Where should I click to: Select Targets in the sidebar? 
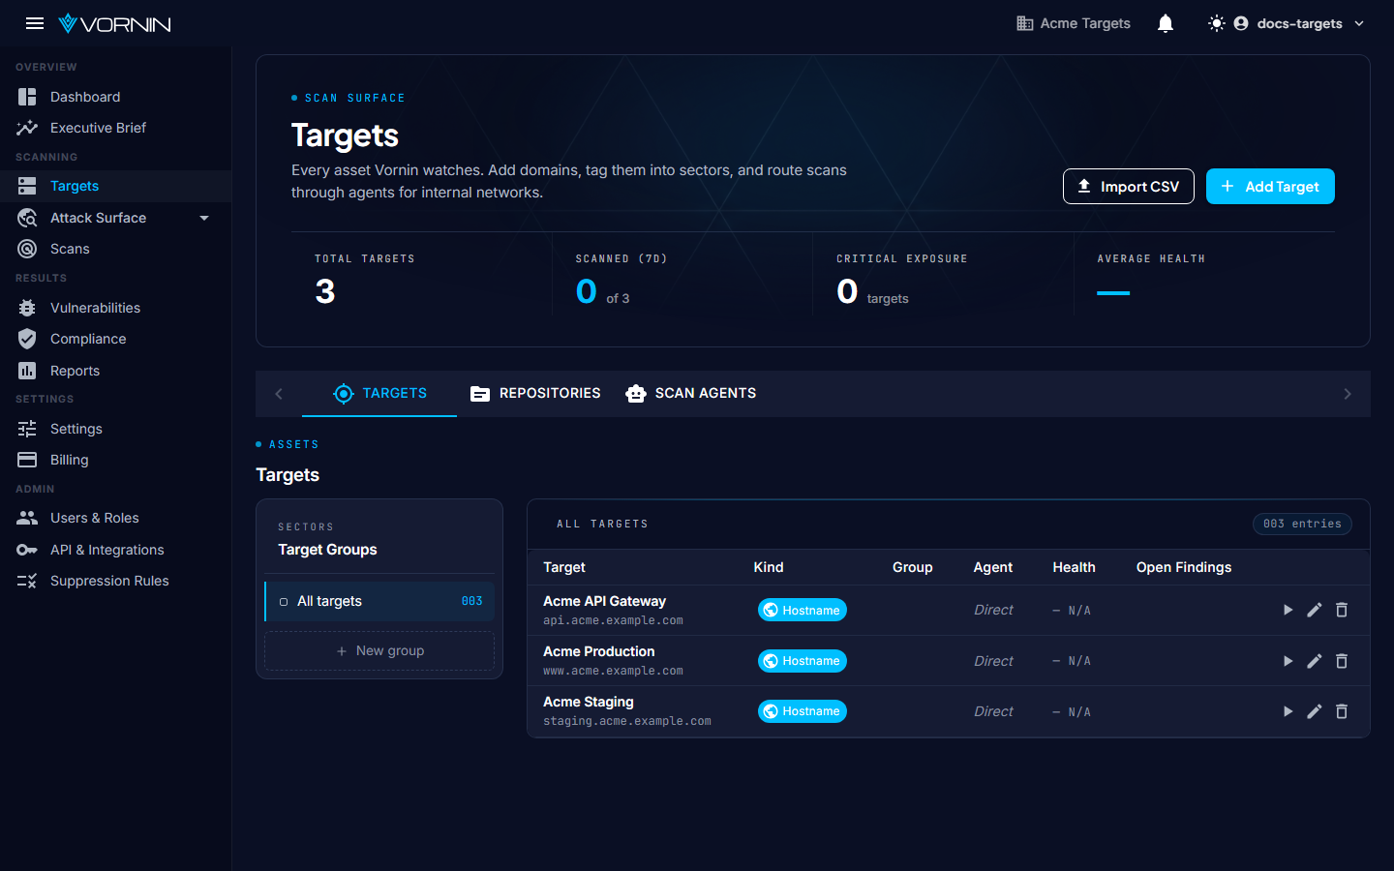tap(116, 186)
